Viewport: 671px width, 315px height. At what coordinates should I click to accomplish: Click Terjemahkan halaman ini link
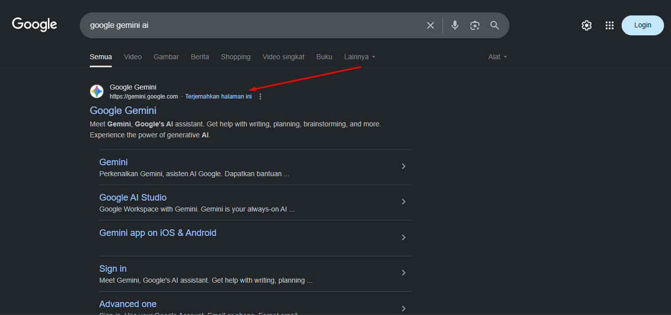219,97
